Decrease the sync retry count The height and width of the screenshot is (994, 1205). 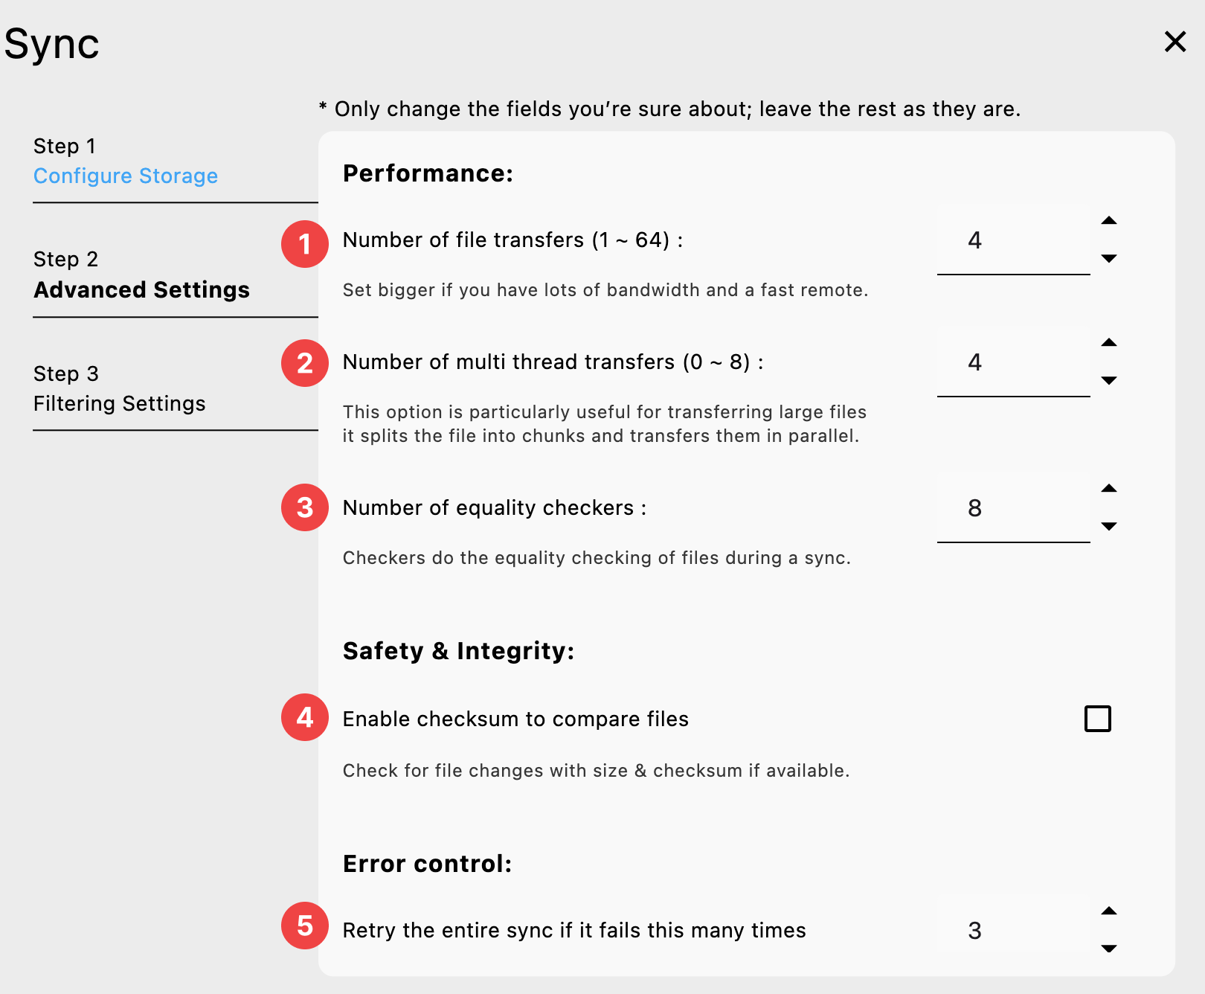coord(1109,949)
